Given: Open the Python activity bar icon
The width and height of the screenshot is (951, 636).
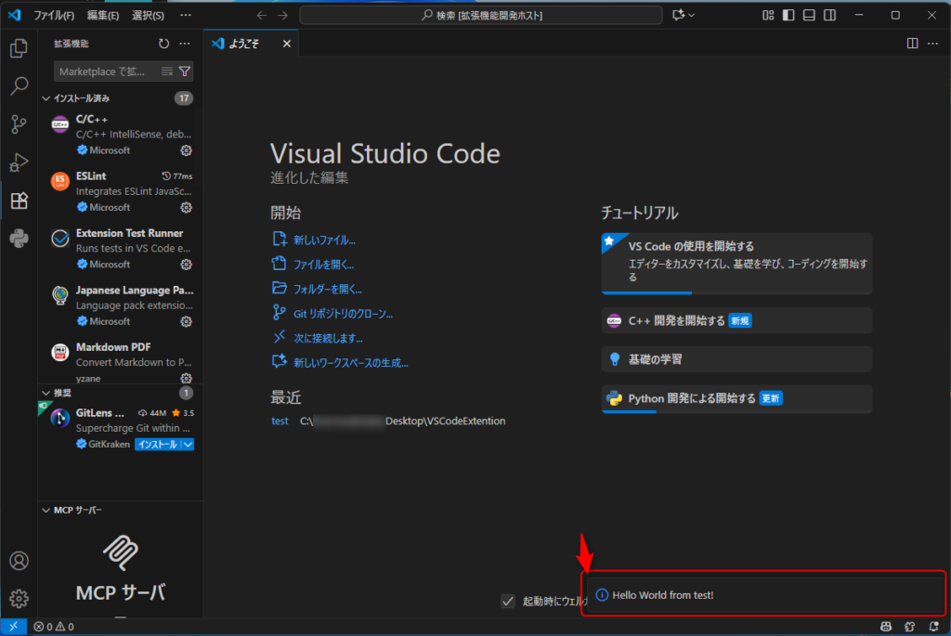Looking at the screenshot, I should click(19, 239).
